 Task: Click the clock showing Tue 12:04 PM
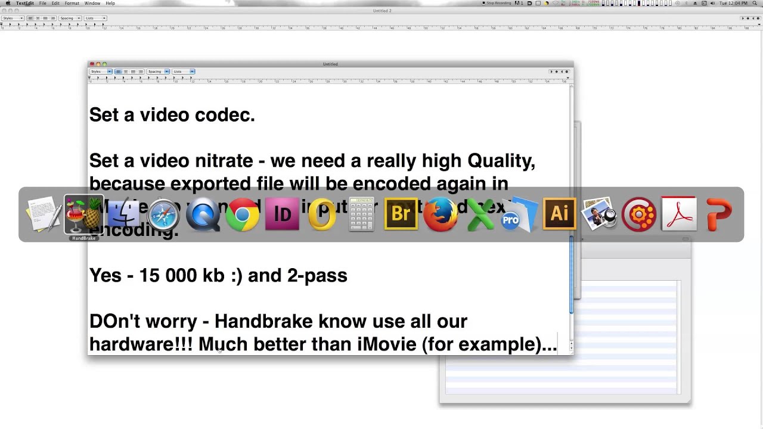point(733,3)
